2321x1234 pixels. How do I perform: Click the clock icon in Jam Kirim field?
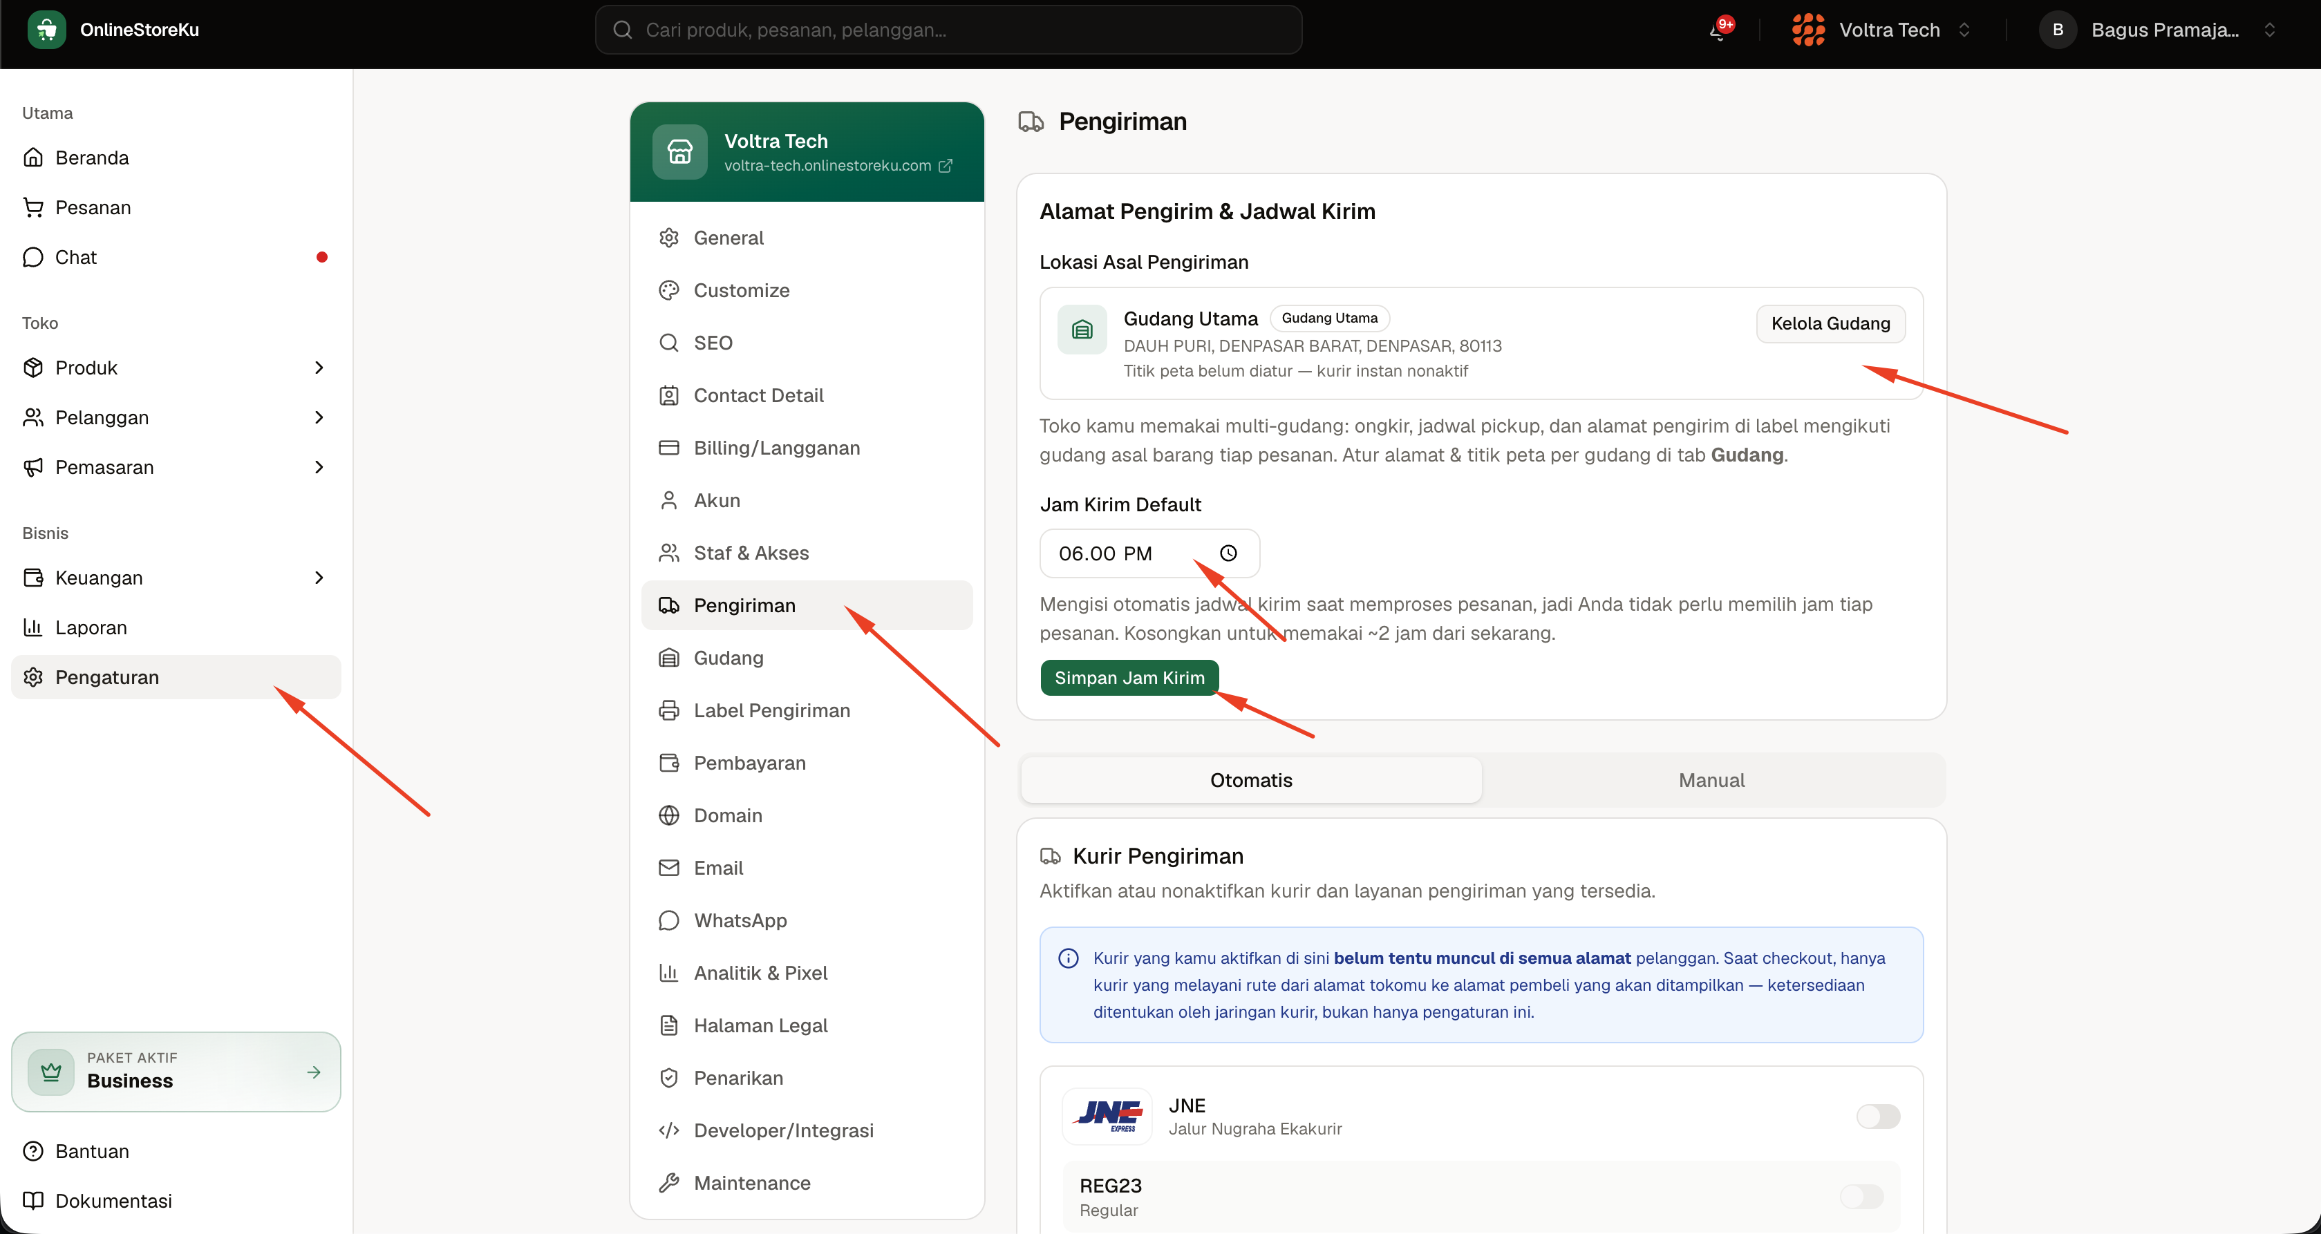1228,553
